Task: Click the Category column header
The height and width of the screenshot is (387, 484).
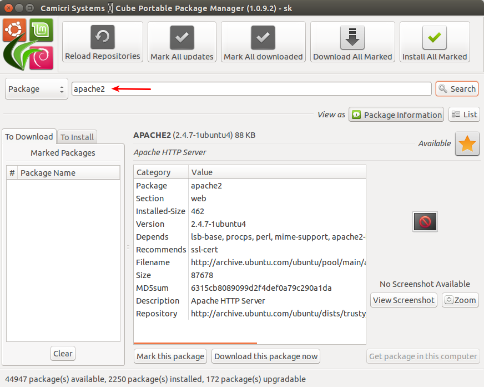Action: pos(161,172)
